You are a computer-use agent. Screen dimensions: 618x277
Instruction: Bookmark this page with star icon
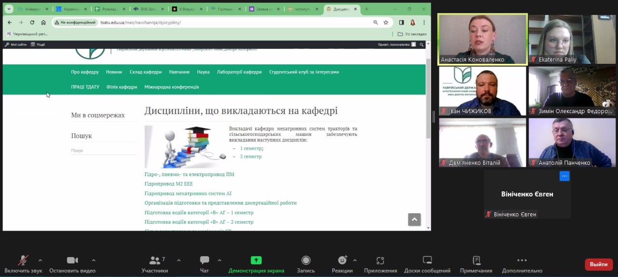(x=386, y=22)
